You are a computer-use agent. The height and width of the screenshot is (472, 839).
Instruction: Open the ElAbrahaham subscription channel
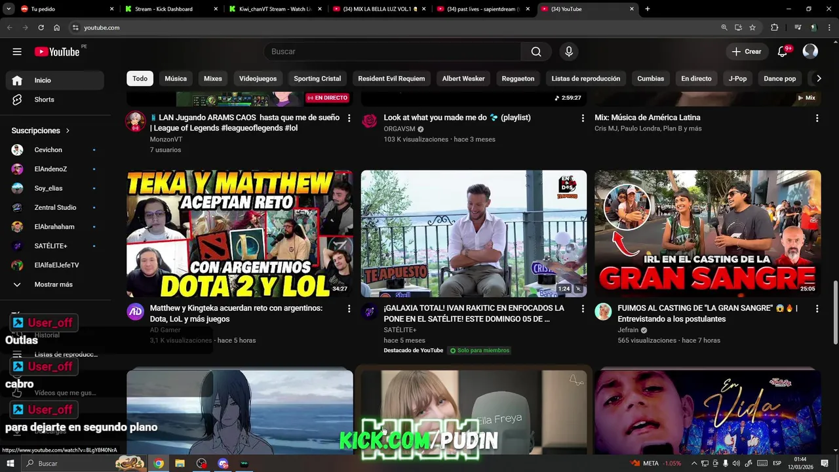[x=55, y=227]
